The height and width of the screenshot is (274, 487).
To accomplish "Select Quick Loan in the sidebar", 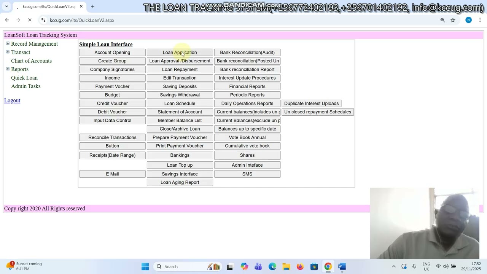I will [x=24, y=78].
